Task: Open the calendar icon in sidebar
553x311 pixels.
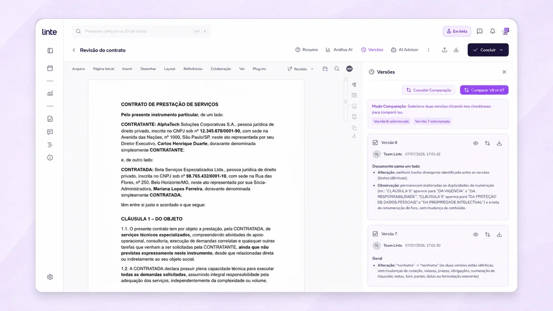Action: tap(50, 68)
